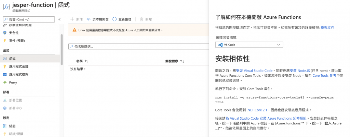
Task: Click the 依名稱篩選 filter field
Action: (138, 47)
